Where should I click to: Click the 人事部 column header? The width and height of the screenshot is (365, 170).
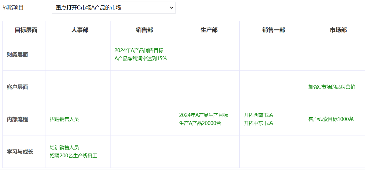[x=78, y=30]
